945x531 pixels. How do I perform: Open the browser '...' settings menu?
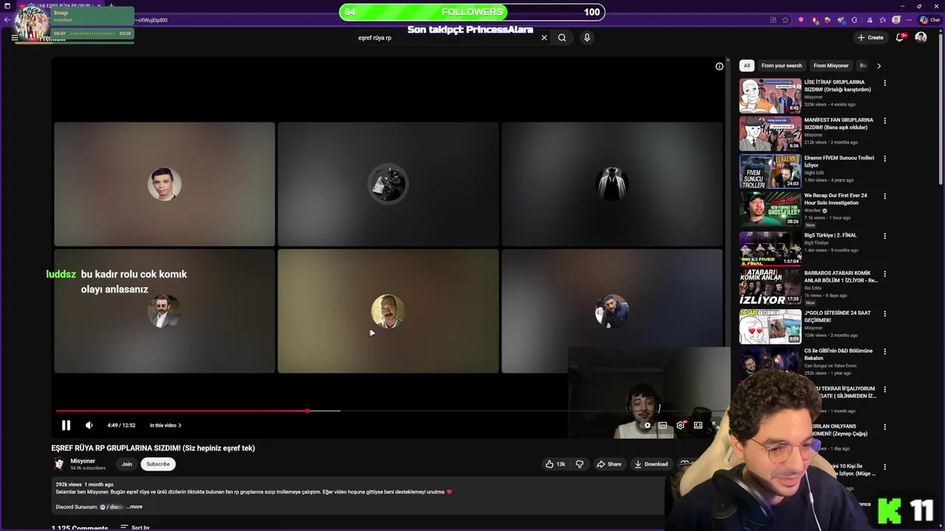click(910, 20)
